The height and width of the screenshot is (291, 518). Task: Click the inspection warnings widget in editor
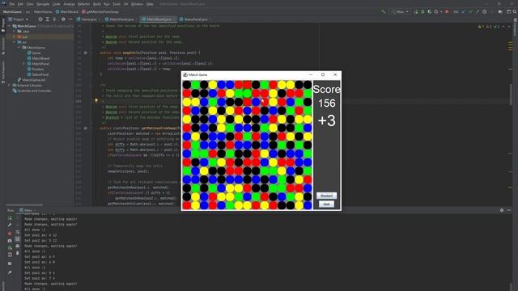click(490, 27)
